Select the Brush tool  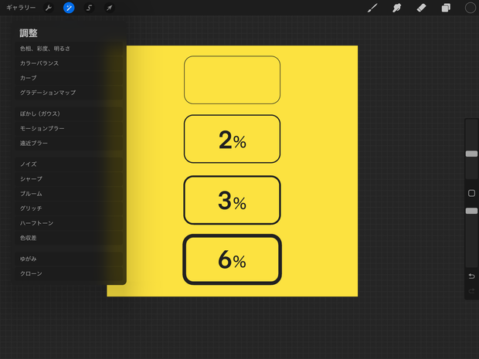click(x=372, y=8)
